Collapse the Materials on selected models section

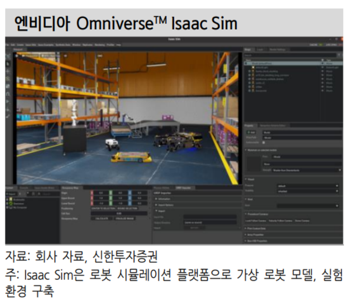[246, 150]
